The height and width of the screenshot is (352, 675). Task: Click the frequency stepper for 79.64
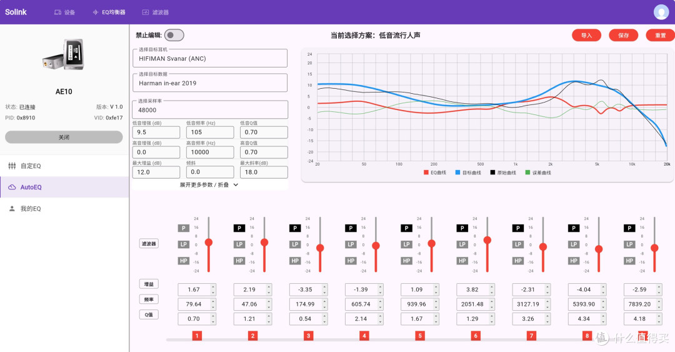(213, 304)
